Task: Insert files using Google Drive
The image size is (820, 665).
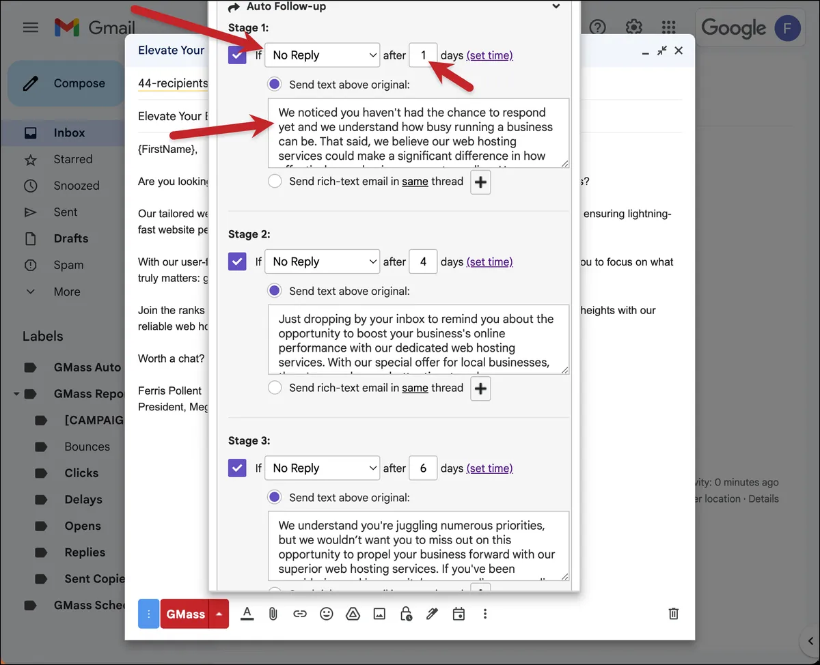Action: 353,614
